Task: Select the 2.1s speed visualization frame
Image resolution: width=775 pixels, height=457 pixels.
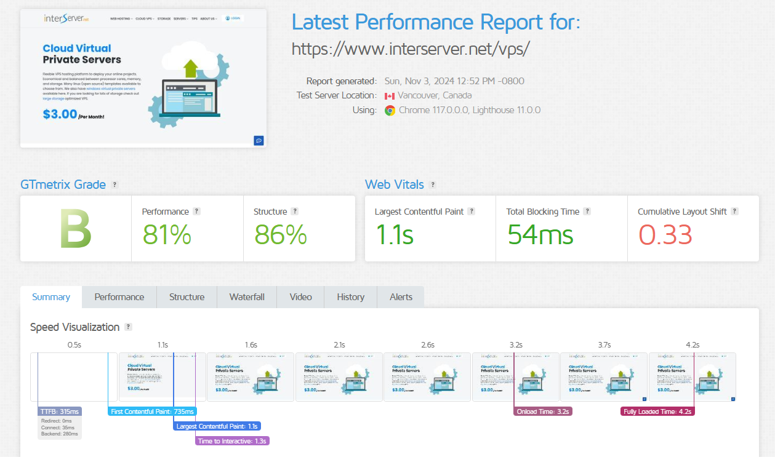Action: [339, 377]
